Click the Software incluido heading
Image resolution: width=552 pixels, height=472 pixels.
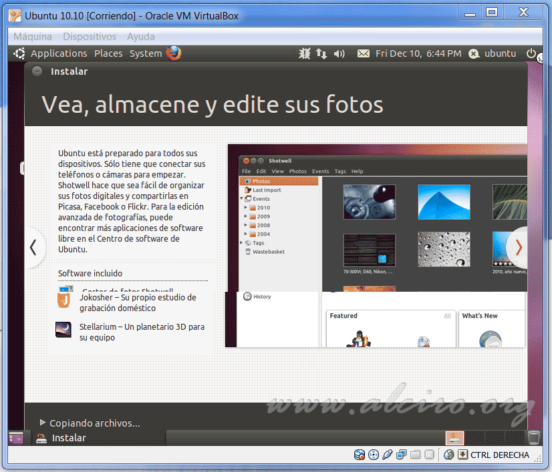(90, 273)
